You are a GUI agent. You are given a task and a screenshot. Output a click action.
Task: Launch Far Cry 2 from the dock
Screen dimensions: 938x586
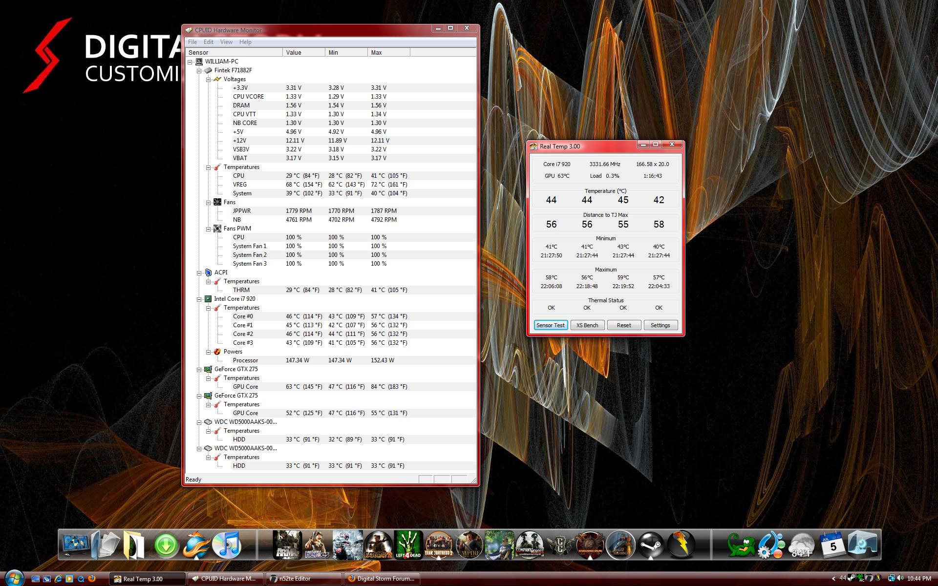point(378,544)
